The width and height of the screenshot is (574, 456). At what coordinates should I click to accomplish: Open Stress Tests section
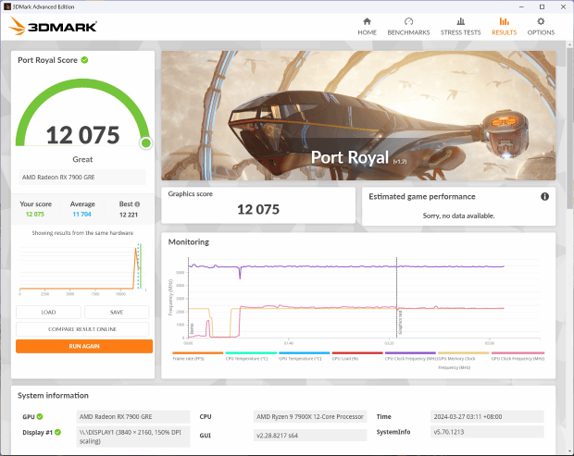click(460, 27)
